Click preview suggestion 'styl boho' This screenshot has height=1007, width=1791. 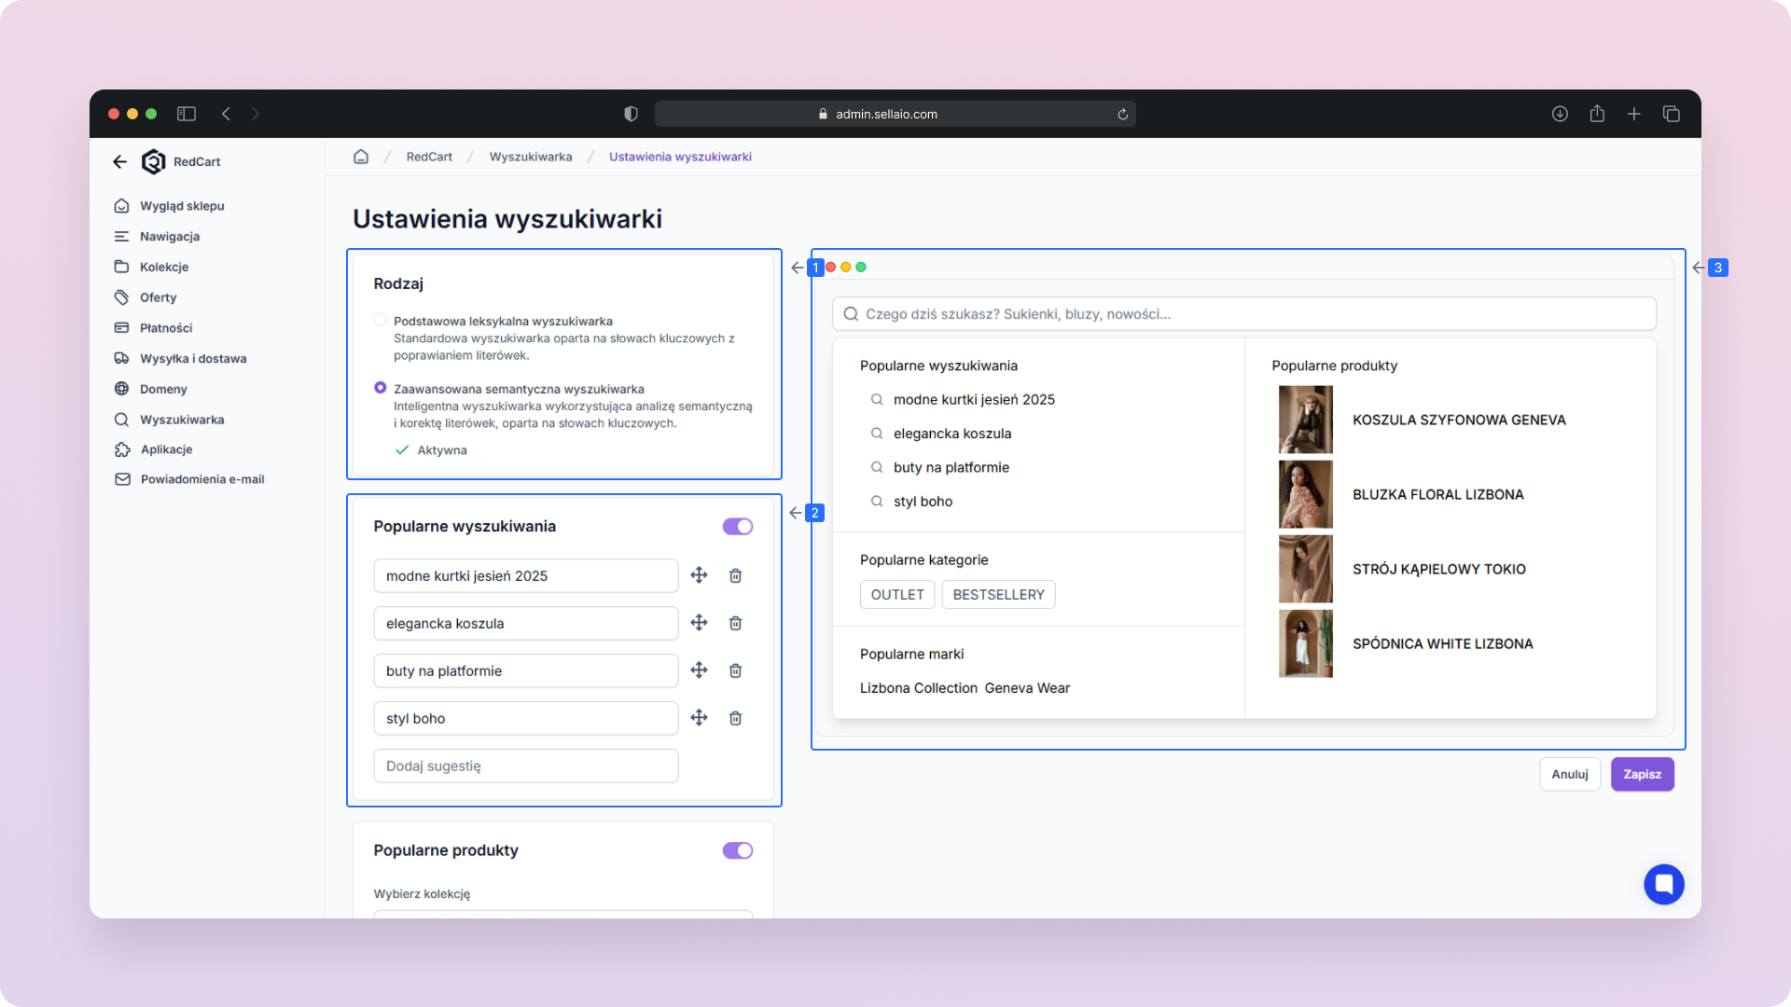pyautogui.click(x=923, y=502)
